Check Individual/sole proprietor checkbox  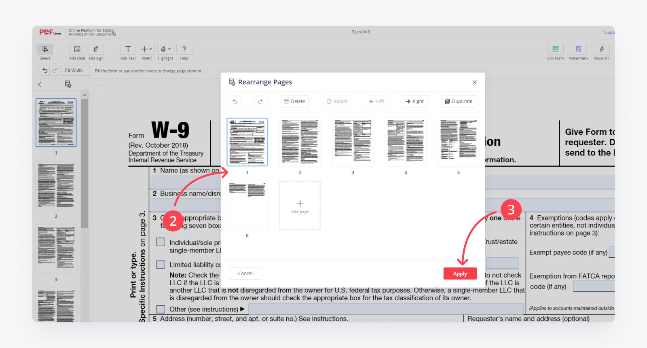(x=161, y=242)
